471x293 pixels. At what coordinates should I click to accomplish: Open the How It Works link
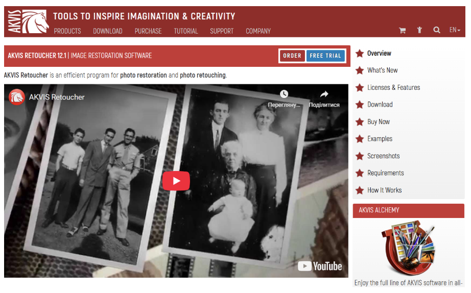tap(384, 190)
